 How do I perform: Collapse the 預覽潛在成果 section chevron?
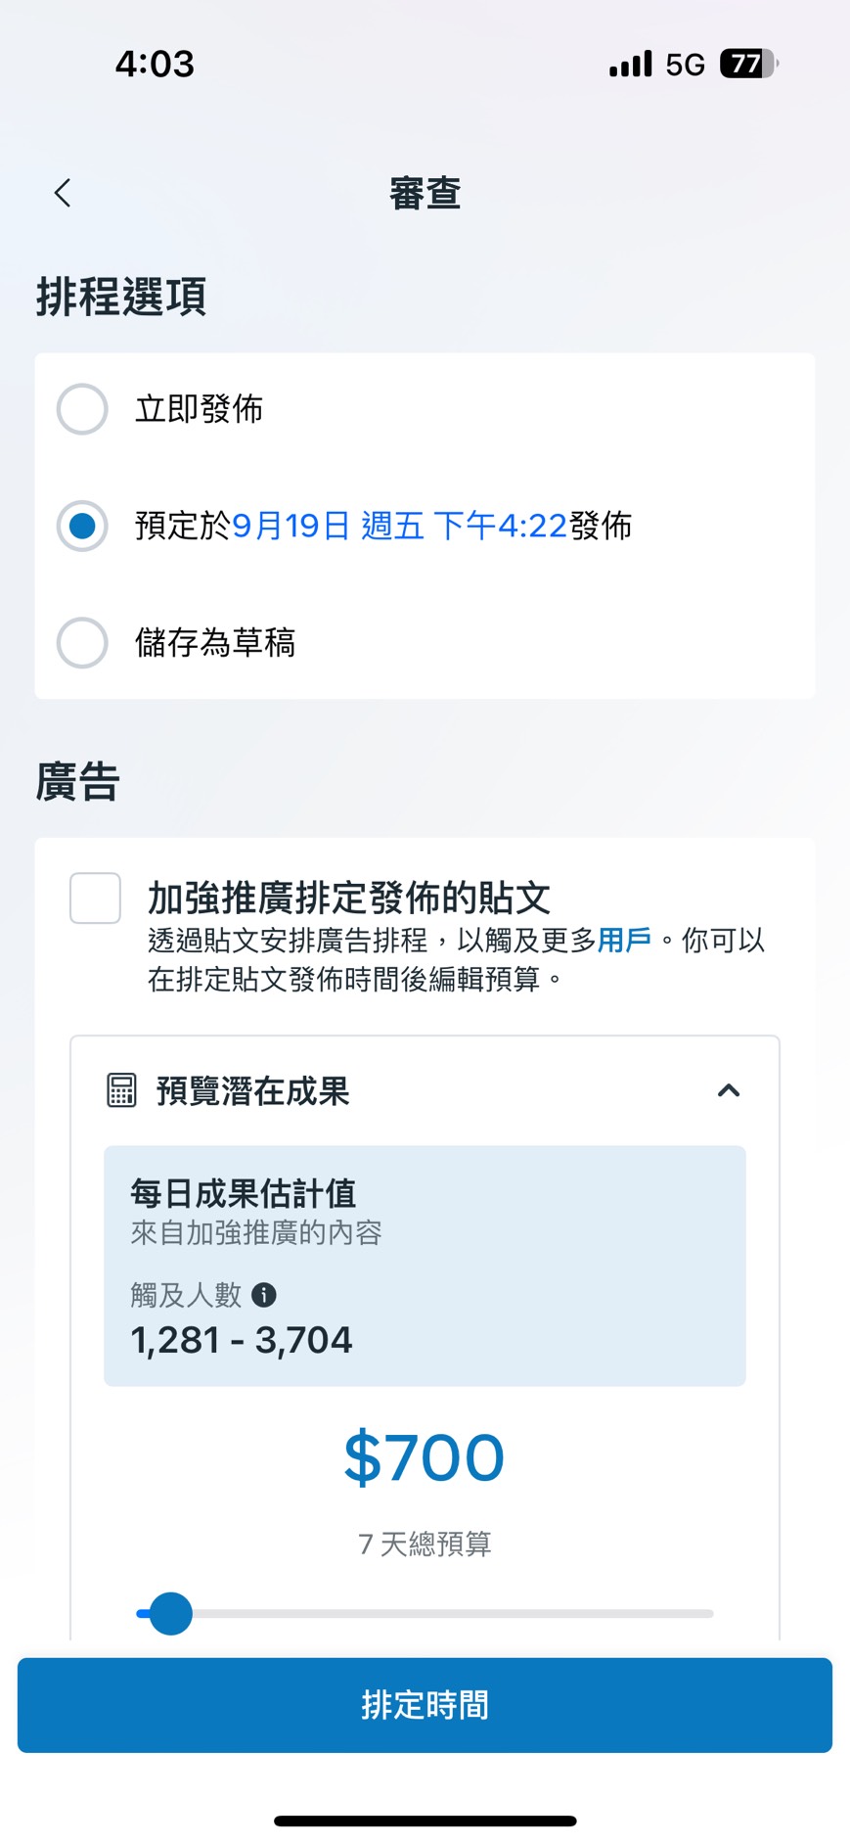tap(729, 1090)
